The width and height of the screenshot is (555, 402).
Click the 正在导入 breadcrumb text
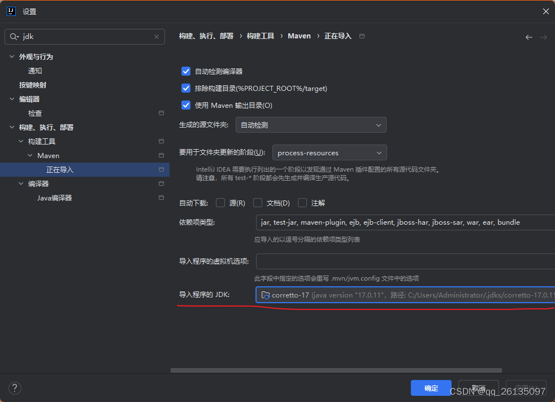(337, 36)
